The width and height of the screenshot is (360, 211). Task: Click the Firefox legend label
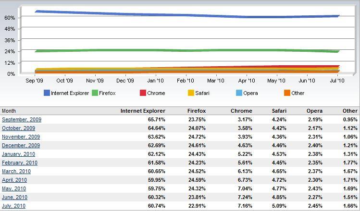pos(107,93)
